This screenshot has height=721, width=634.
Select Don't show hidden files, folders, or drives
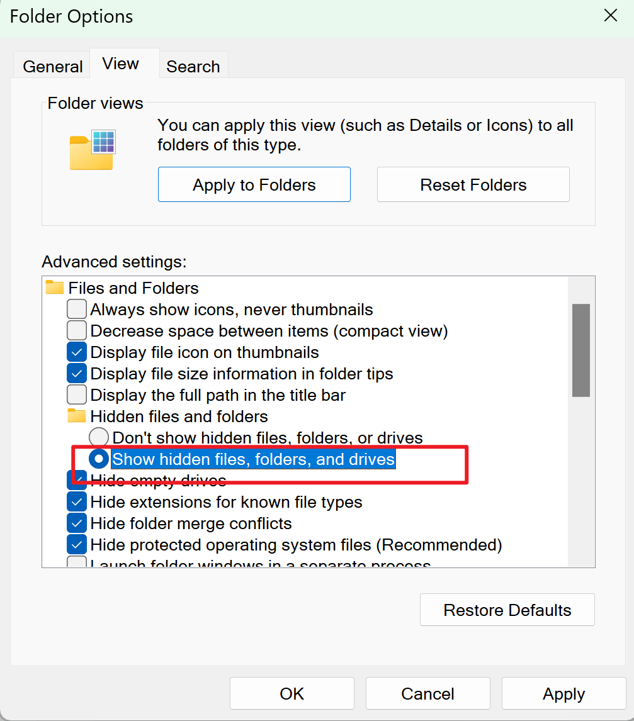99,438
